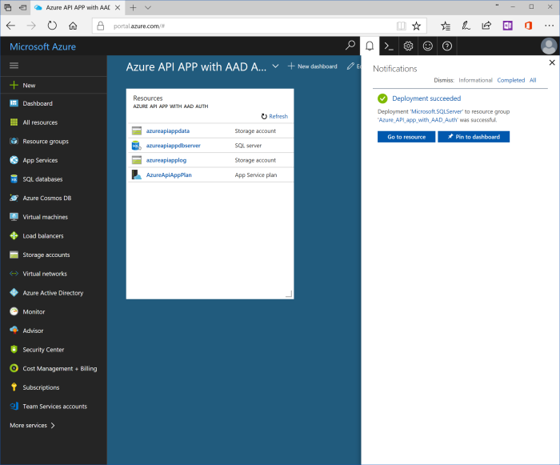Click the notifications bell icon
Viewport: 560px width, 465px height.
point(370,46)
